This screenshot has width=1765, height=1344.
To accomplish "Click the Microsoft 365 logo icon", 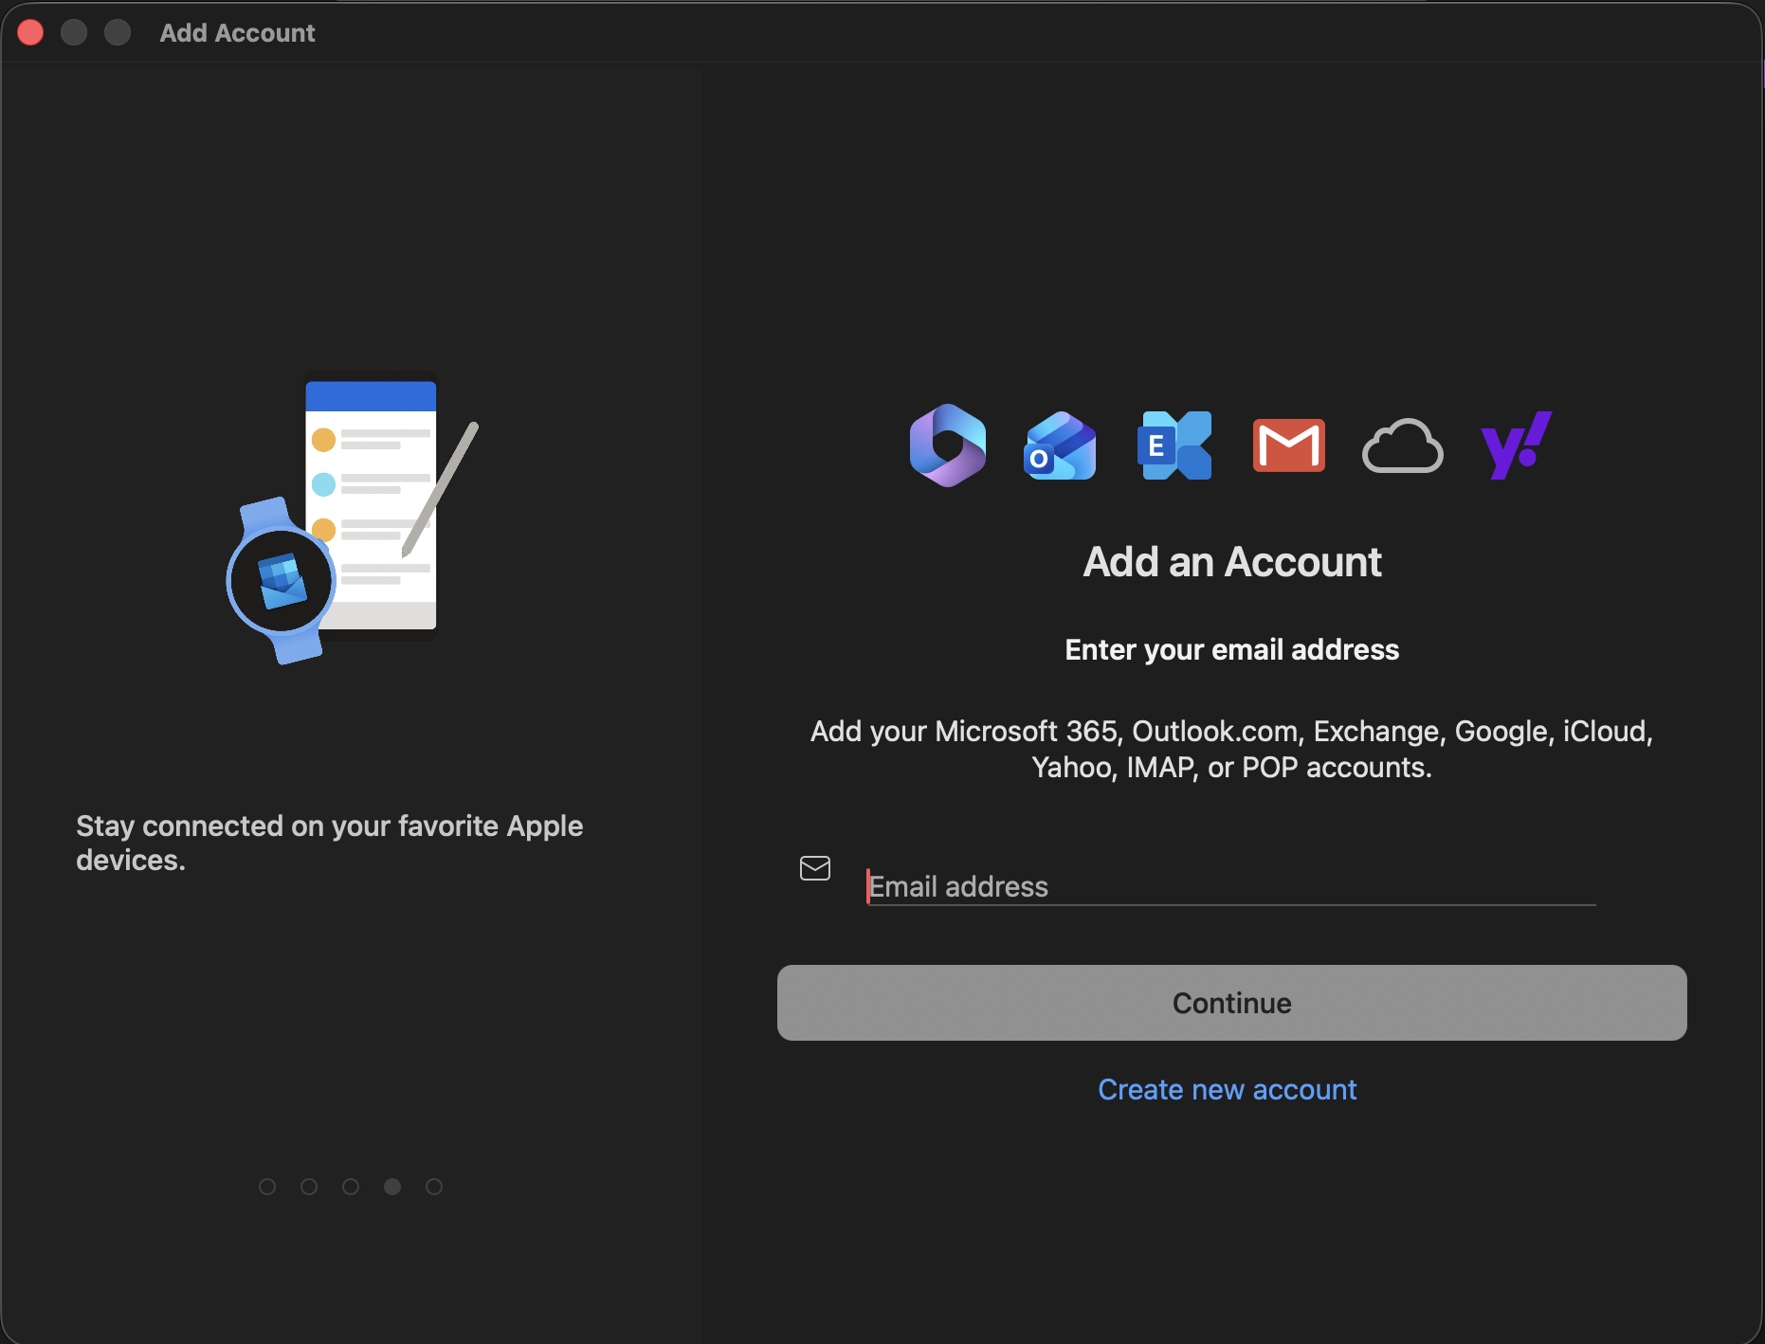I will click(947, 445).
